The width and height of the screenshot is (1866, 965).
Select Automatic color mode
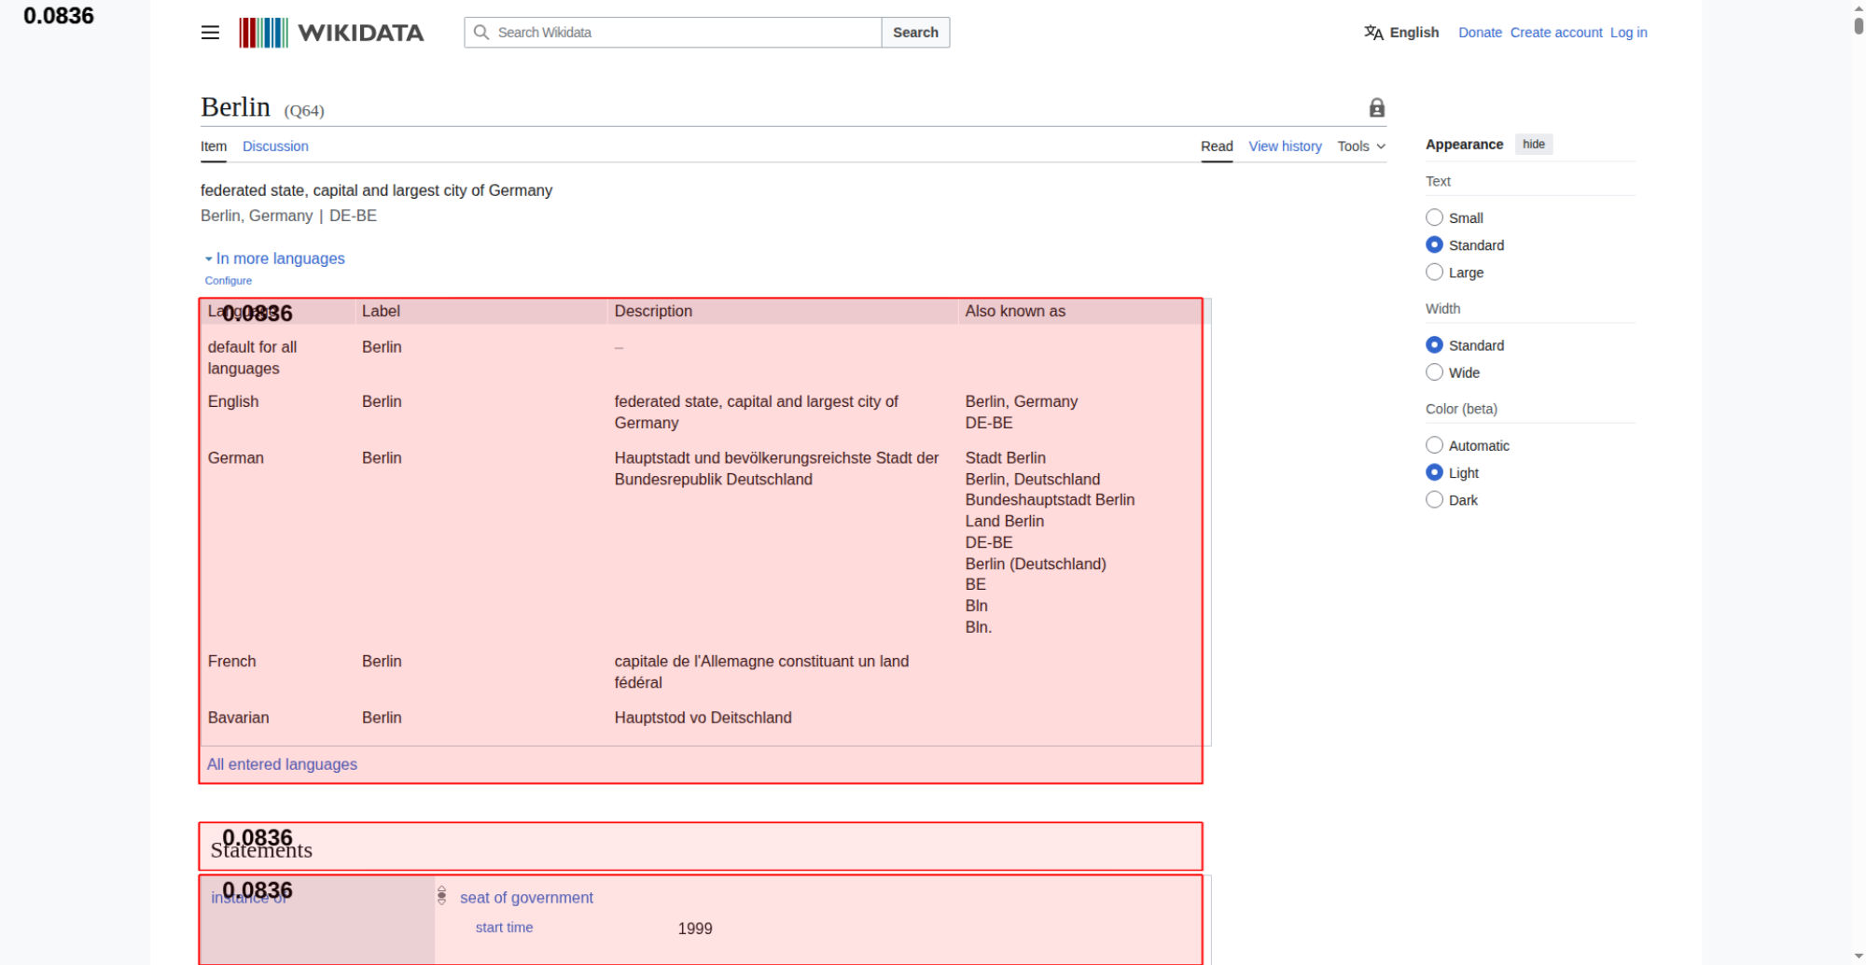click(x=1435, y=445)
